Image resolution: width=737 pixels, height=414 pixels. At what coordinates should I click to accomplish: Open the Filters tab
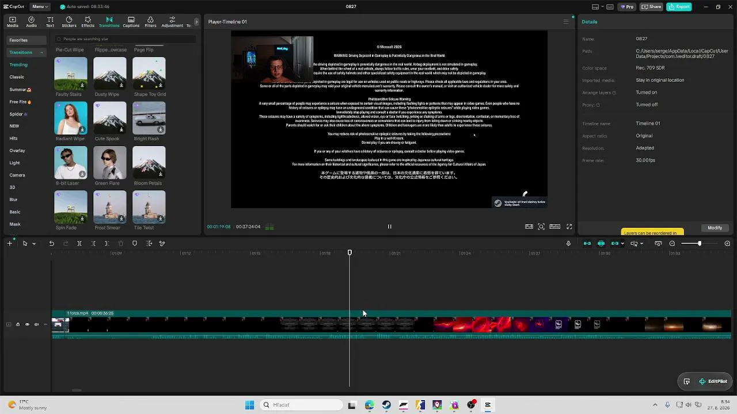pyautogui.click(x=150, y=22)
